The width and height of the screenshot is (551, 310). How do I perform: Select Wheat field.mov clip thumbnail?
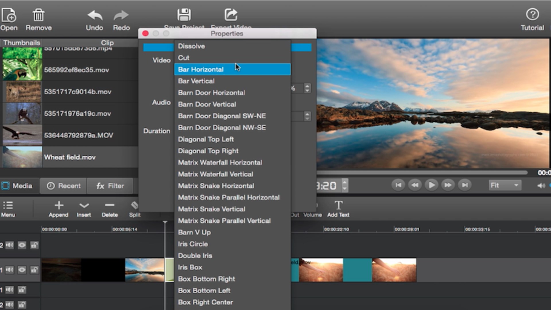click(22, 157)
